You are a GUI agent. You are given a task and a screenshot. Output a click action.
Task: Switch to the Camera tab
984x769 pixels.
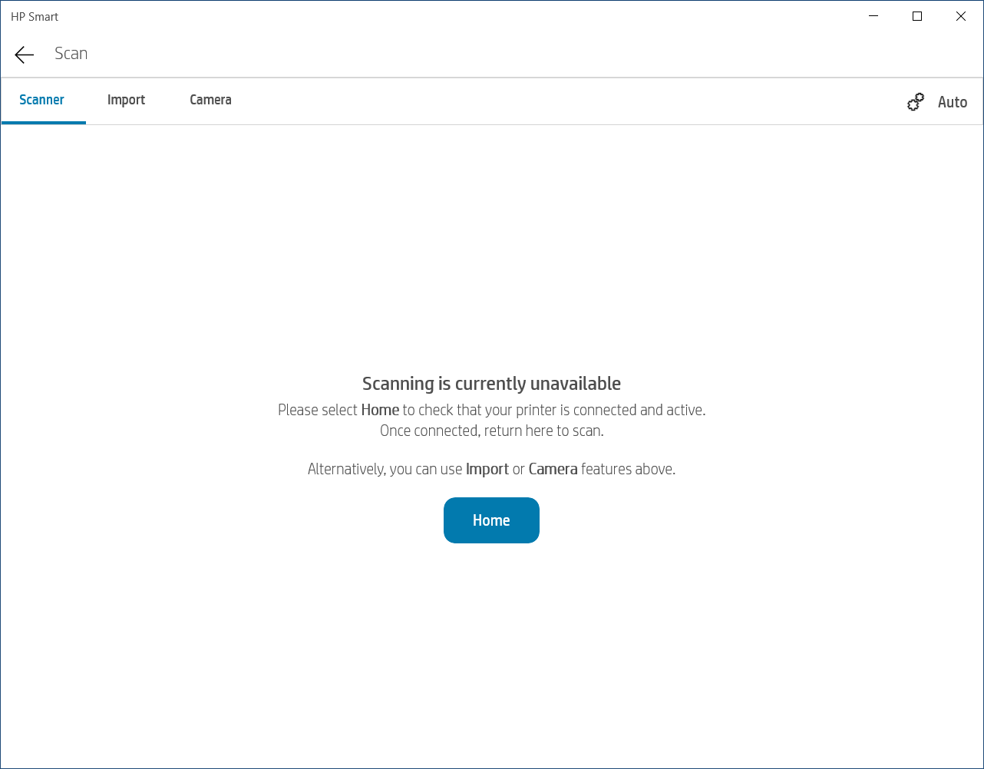[x=210, y=100]
